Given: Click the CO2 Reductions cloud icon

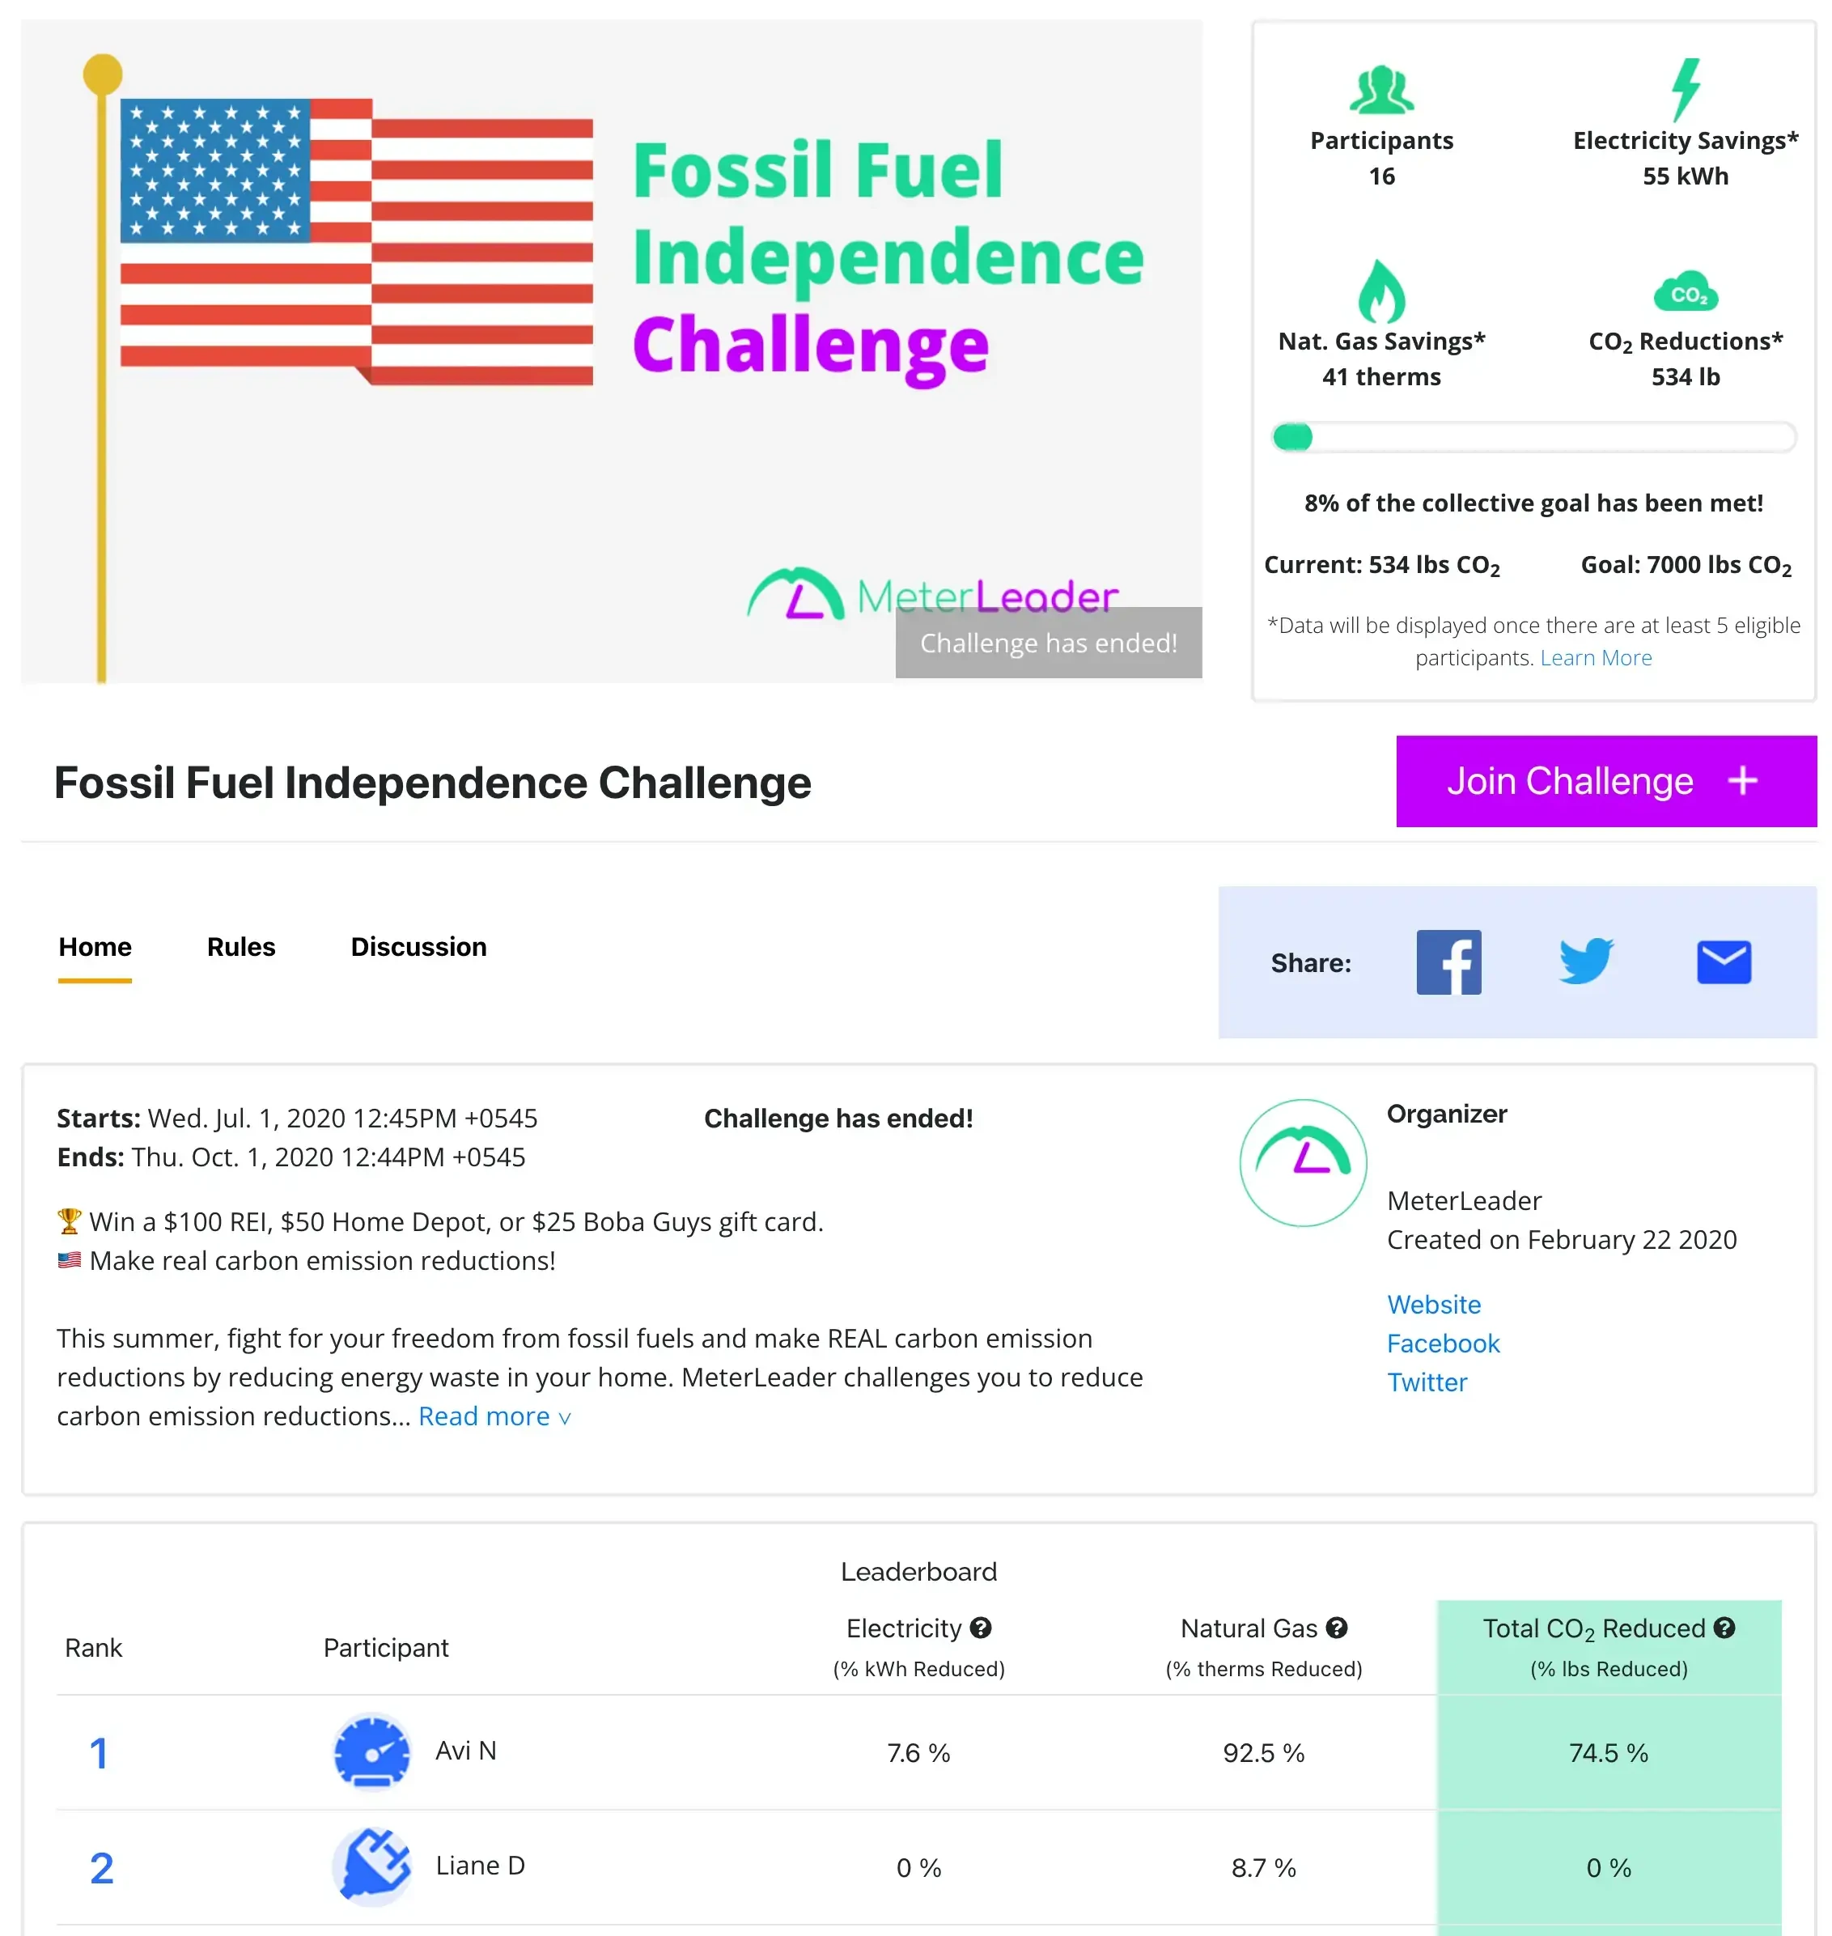Looking at the screenshot, I should (1686, 292).
